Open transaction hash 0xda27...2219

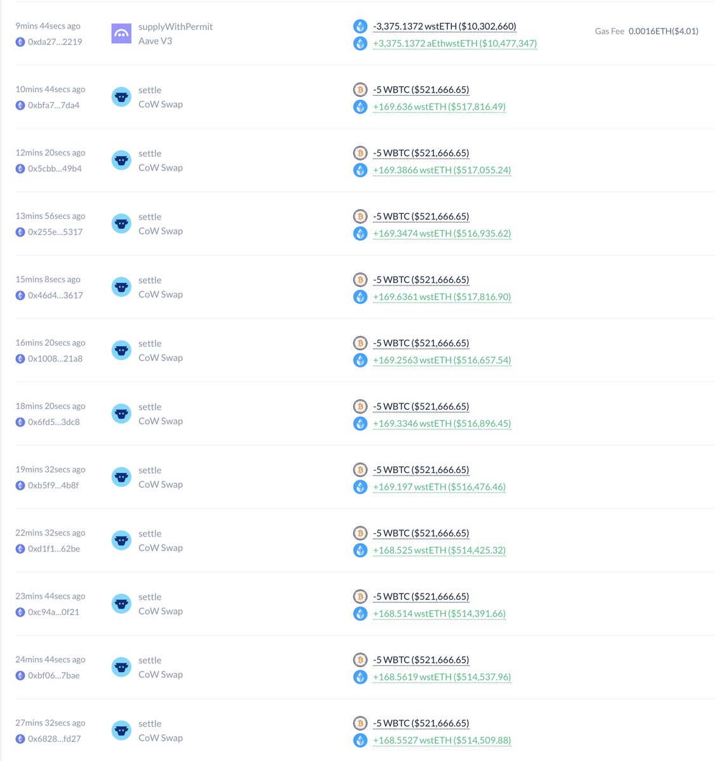click(x=55, y=42)
